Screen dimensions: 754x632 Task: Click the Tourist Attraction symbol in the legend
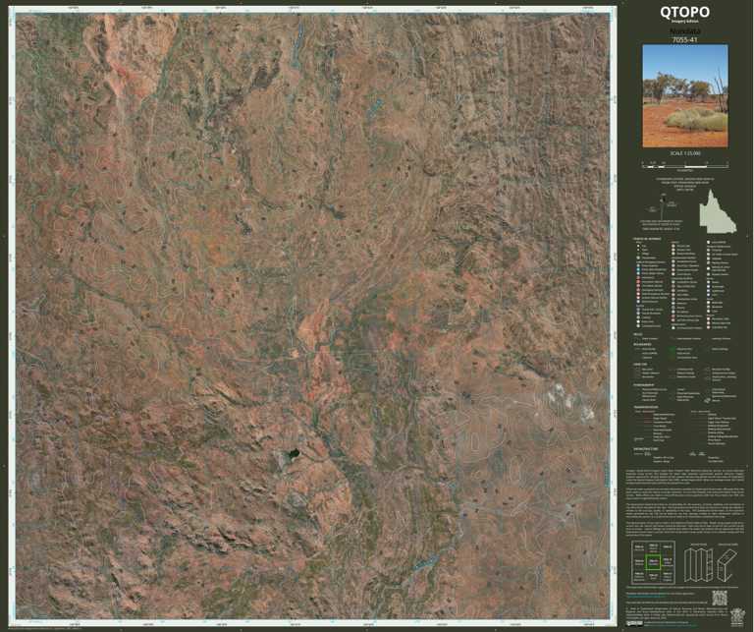(x=638, y=314)
